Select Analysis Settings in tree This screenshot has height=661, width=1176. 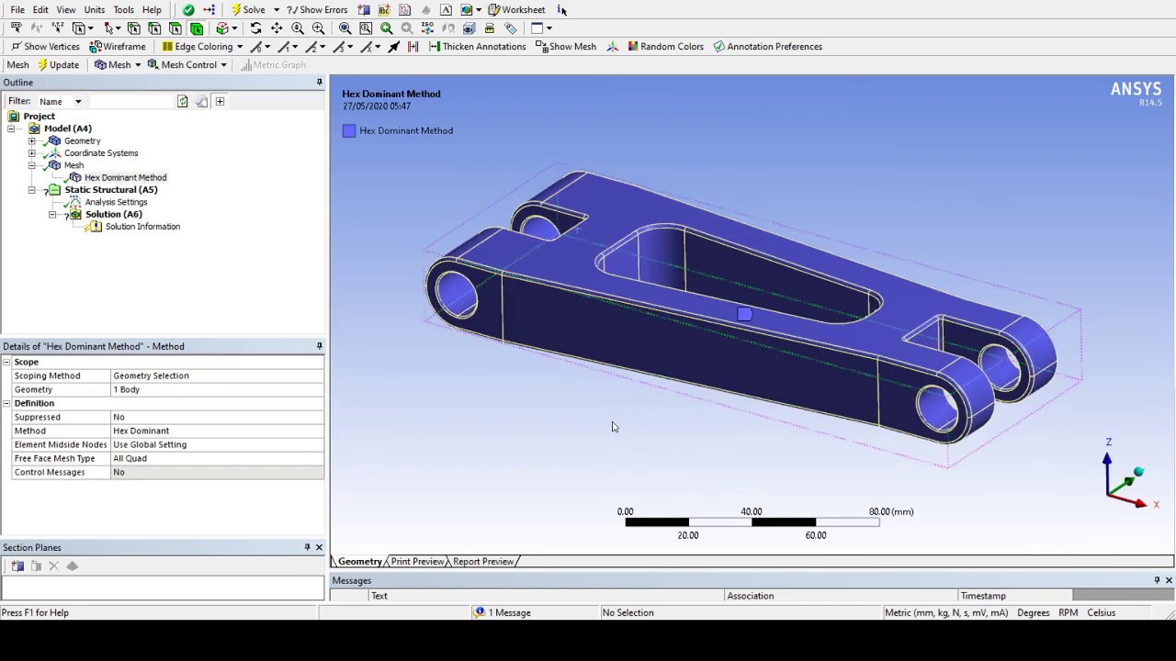pos(116,202)
